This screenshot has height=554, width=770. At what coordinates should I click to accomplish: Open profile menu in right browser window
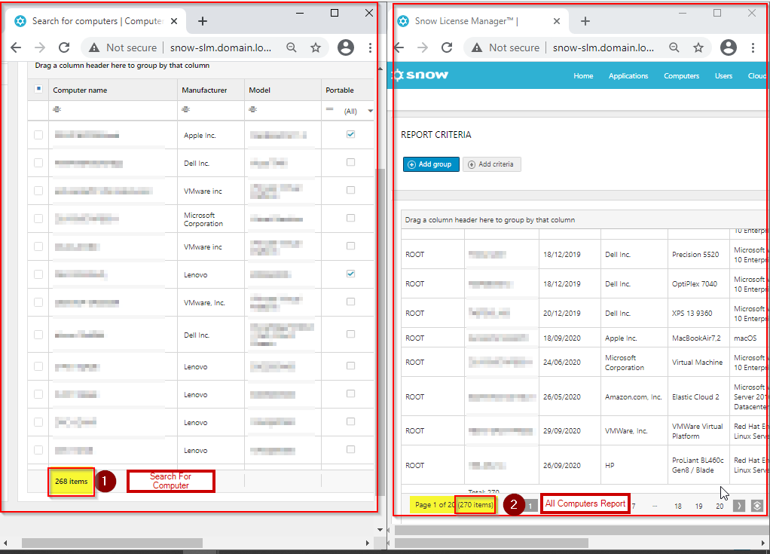pyautogui.click(x=729, y=47)
